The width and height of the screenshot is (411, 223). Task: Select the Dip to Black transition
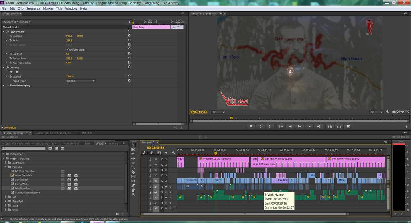(22, 180)
